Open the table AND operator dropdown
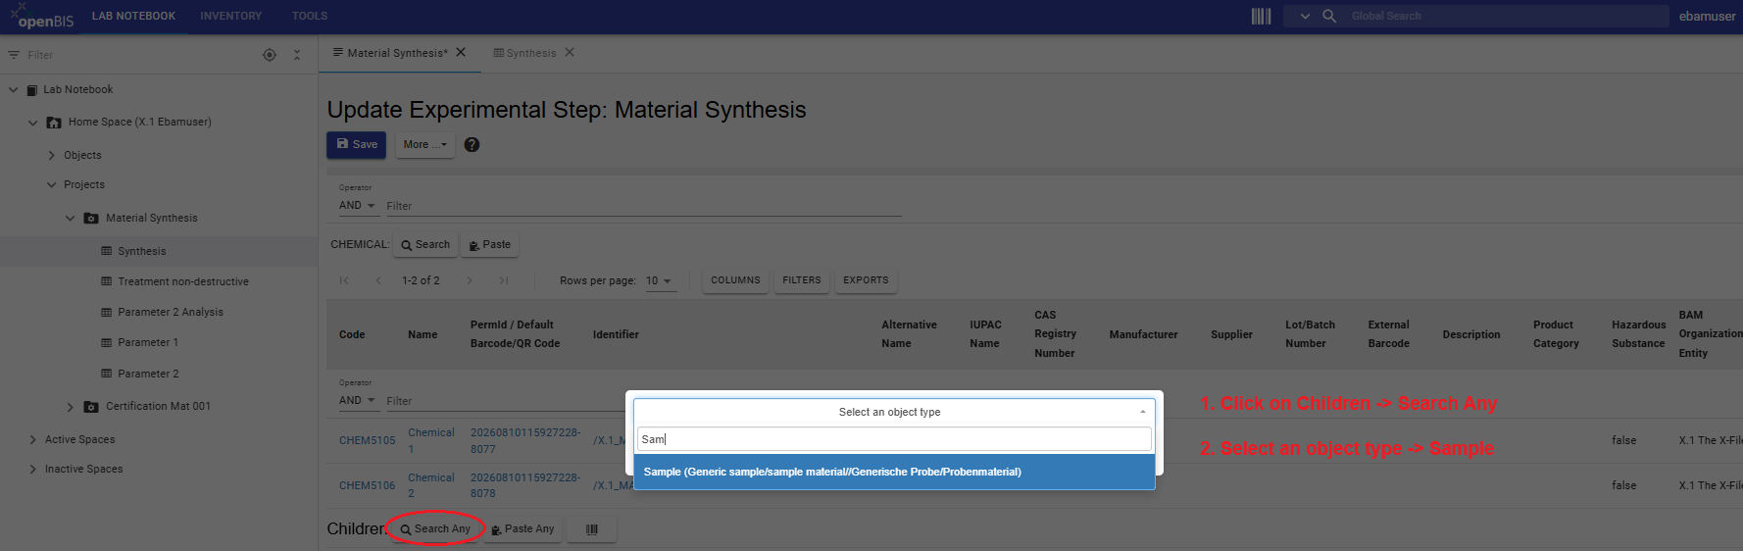Image resolution: width=1743 pixels, height=551 pixels. click(x=357, y=400)
